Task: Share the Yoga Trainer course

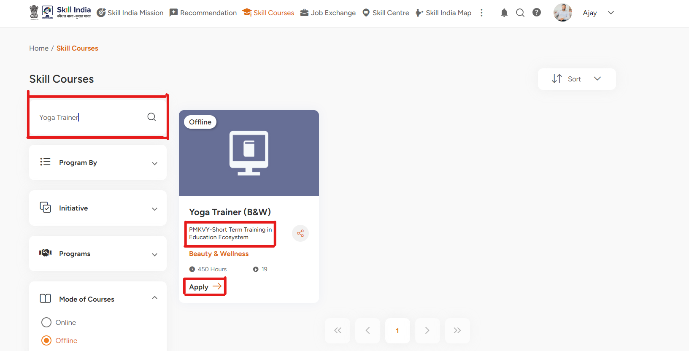Action: 300,233
